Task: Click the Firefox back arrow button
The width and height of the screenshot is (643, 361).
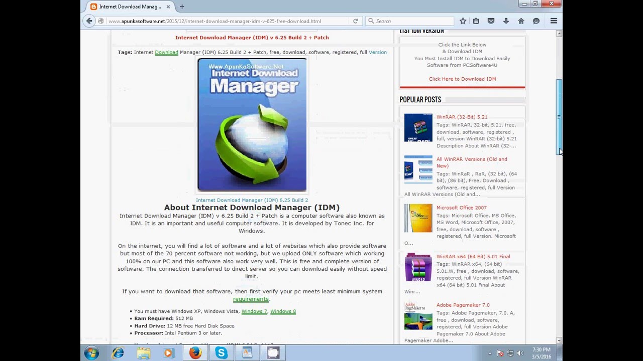Action: point(89,21)
